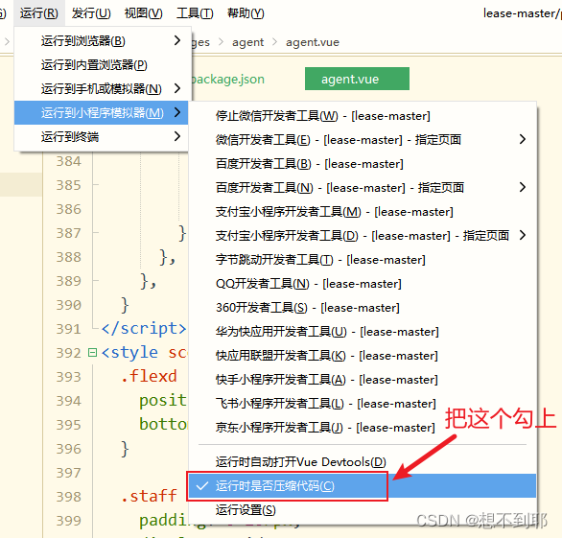562x538 pixels.
Task: Expand arrow of 微信开发者工具(E) 指定页面
Action: [523, 139]
